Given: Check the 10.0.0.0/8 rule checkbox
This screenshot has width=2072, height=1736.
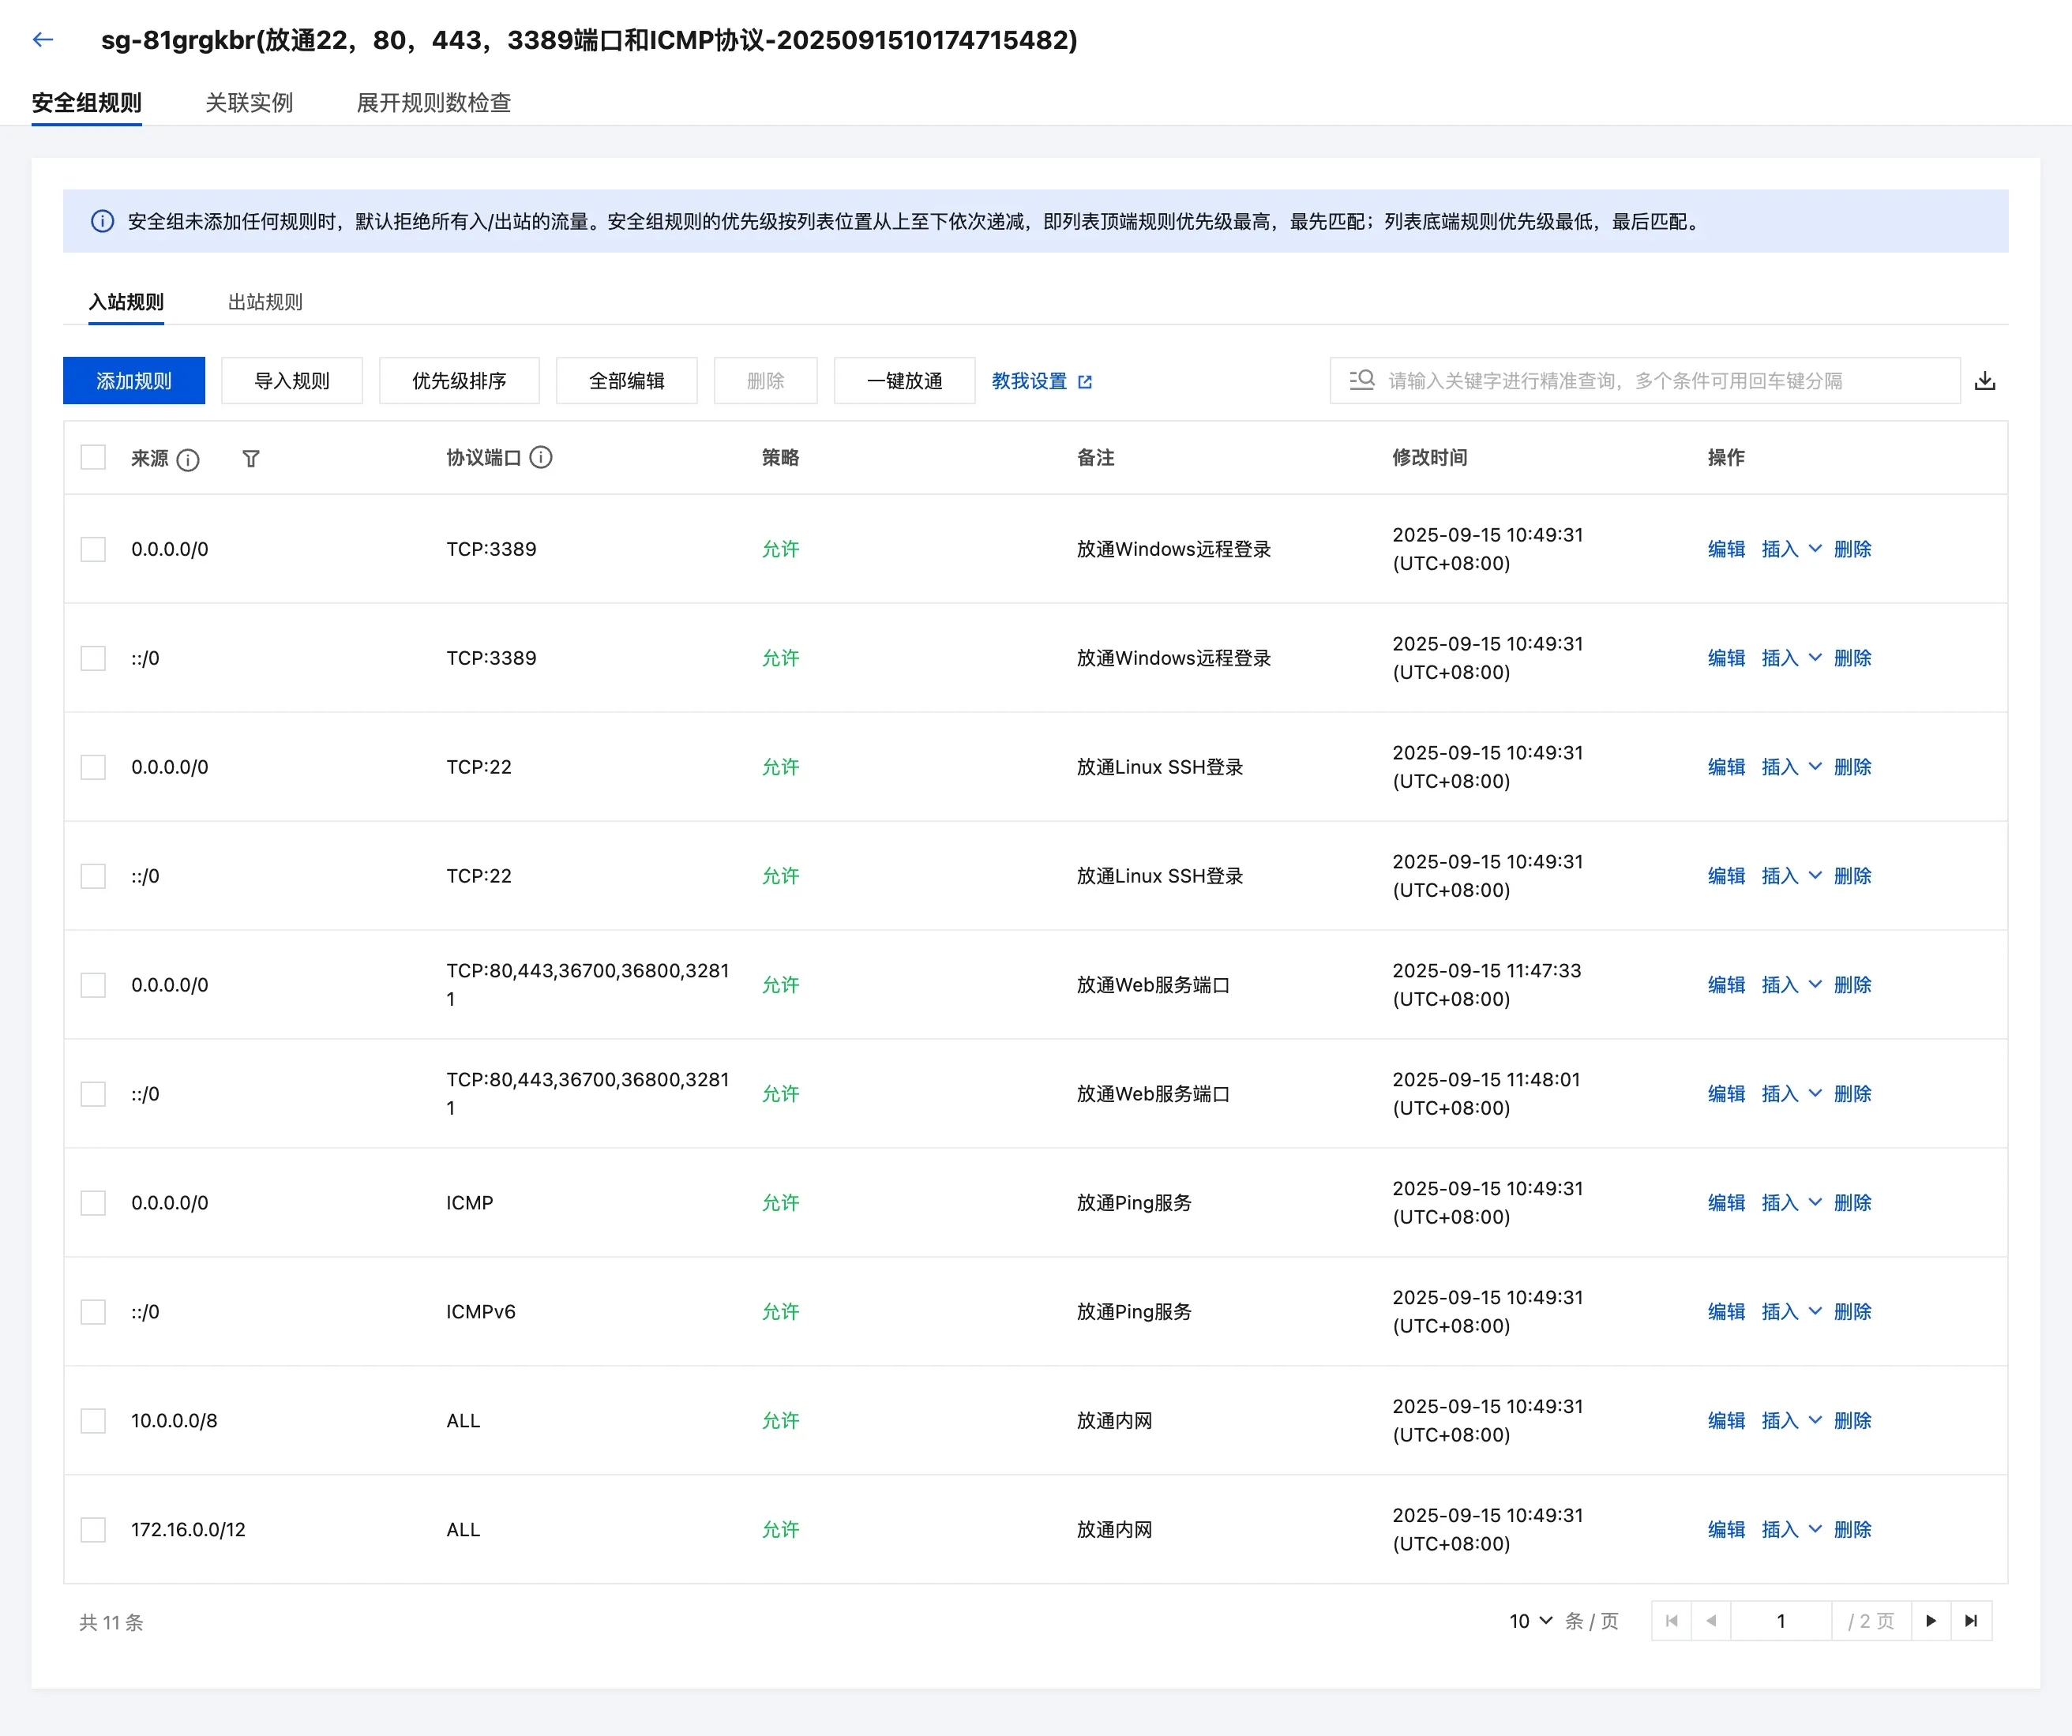Looking at the screenshot, I should 92,1420.
